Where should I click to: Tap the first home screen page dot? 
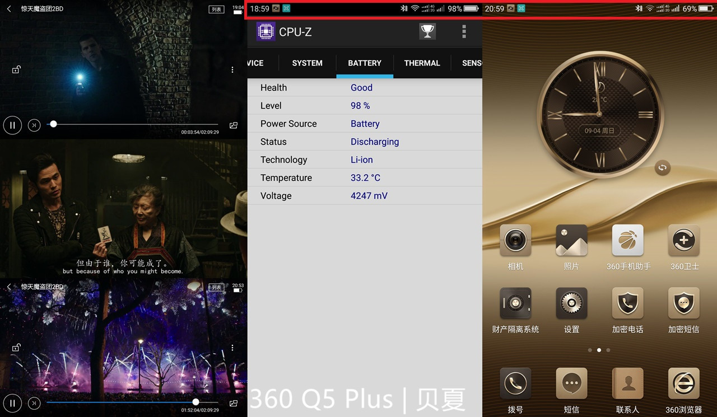point(590,350)
